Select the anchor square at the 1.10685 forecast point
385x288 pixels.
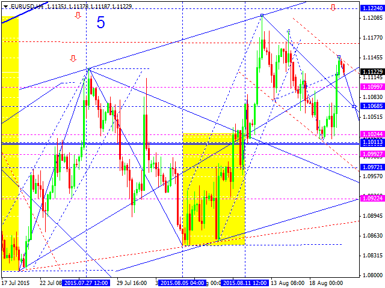click(354, 106)
